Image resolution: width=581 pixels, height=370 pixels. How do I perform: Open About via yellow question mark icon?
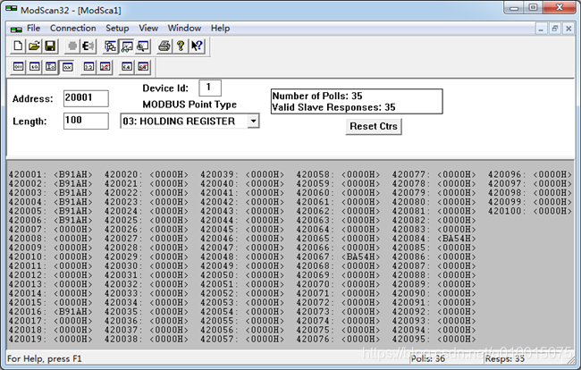tap(181, 46)
